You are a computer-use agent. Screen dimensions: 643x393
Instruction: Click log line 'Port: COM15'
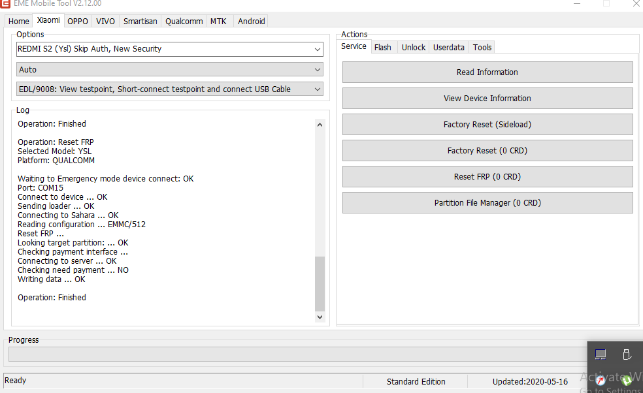(41, 188)
